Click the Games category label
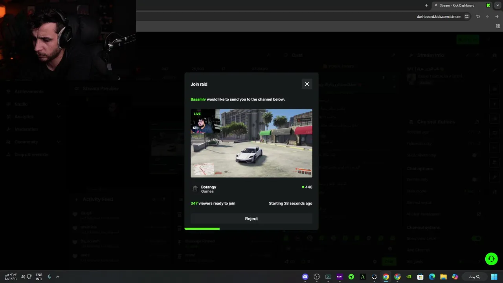The width and height of the screenshot is (503, 283). pos(207,191)
